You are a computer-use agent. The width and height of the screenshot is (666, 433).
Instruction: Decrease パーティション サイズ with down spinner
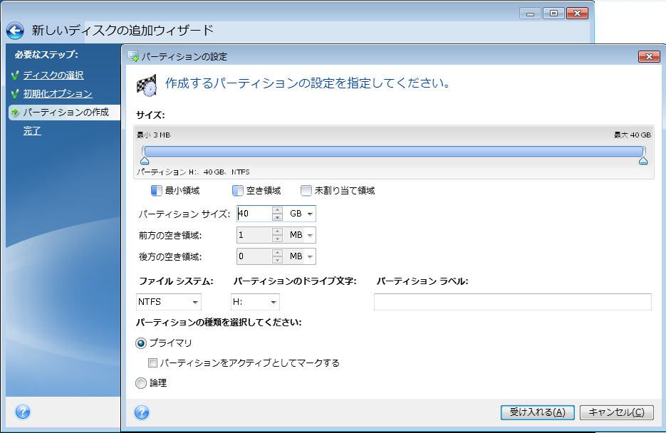point(277,217)
